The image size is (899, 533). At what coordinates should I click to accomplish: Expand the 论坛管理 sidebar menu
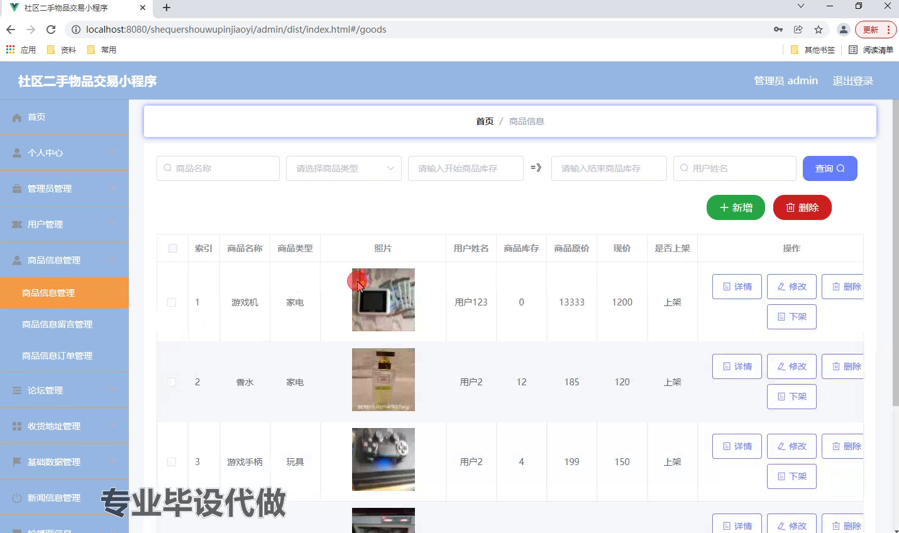64,390
